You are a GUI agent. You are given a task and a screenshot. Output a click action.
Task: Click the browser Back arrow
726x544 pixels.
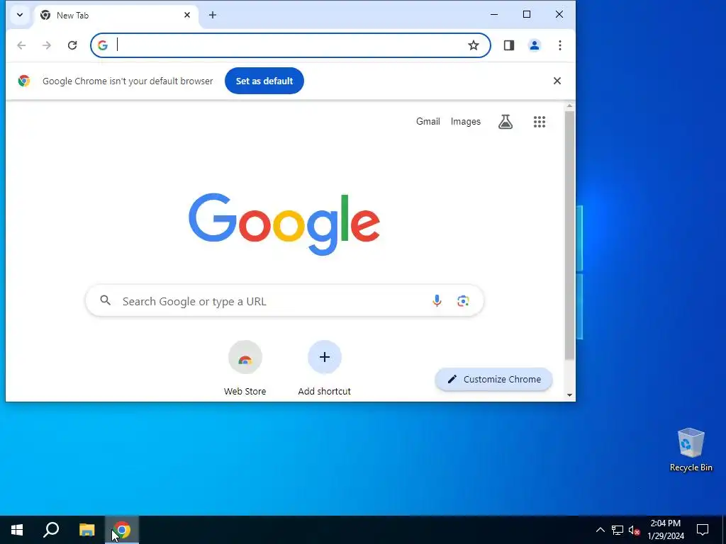click(x=21, y=45)
